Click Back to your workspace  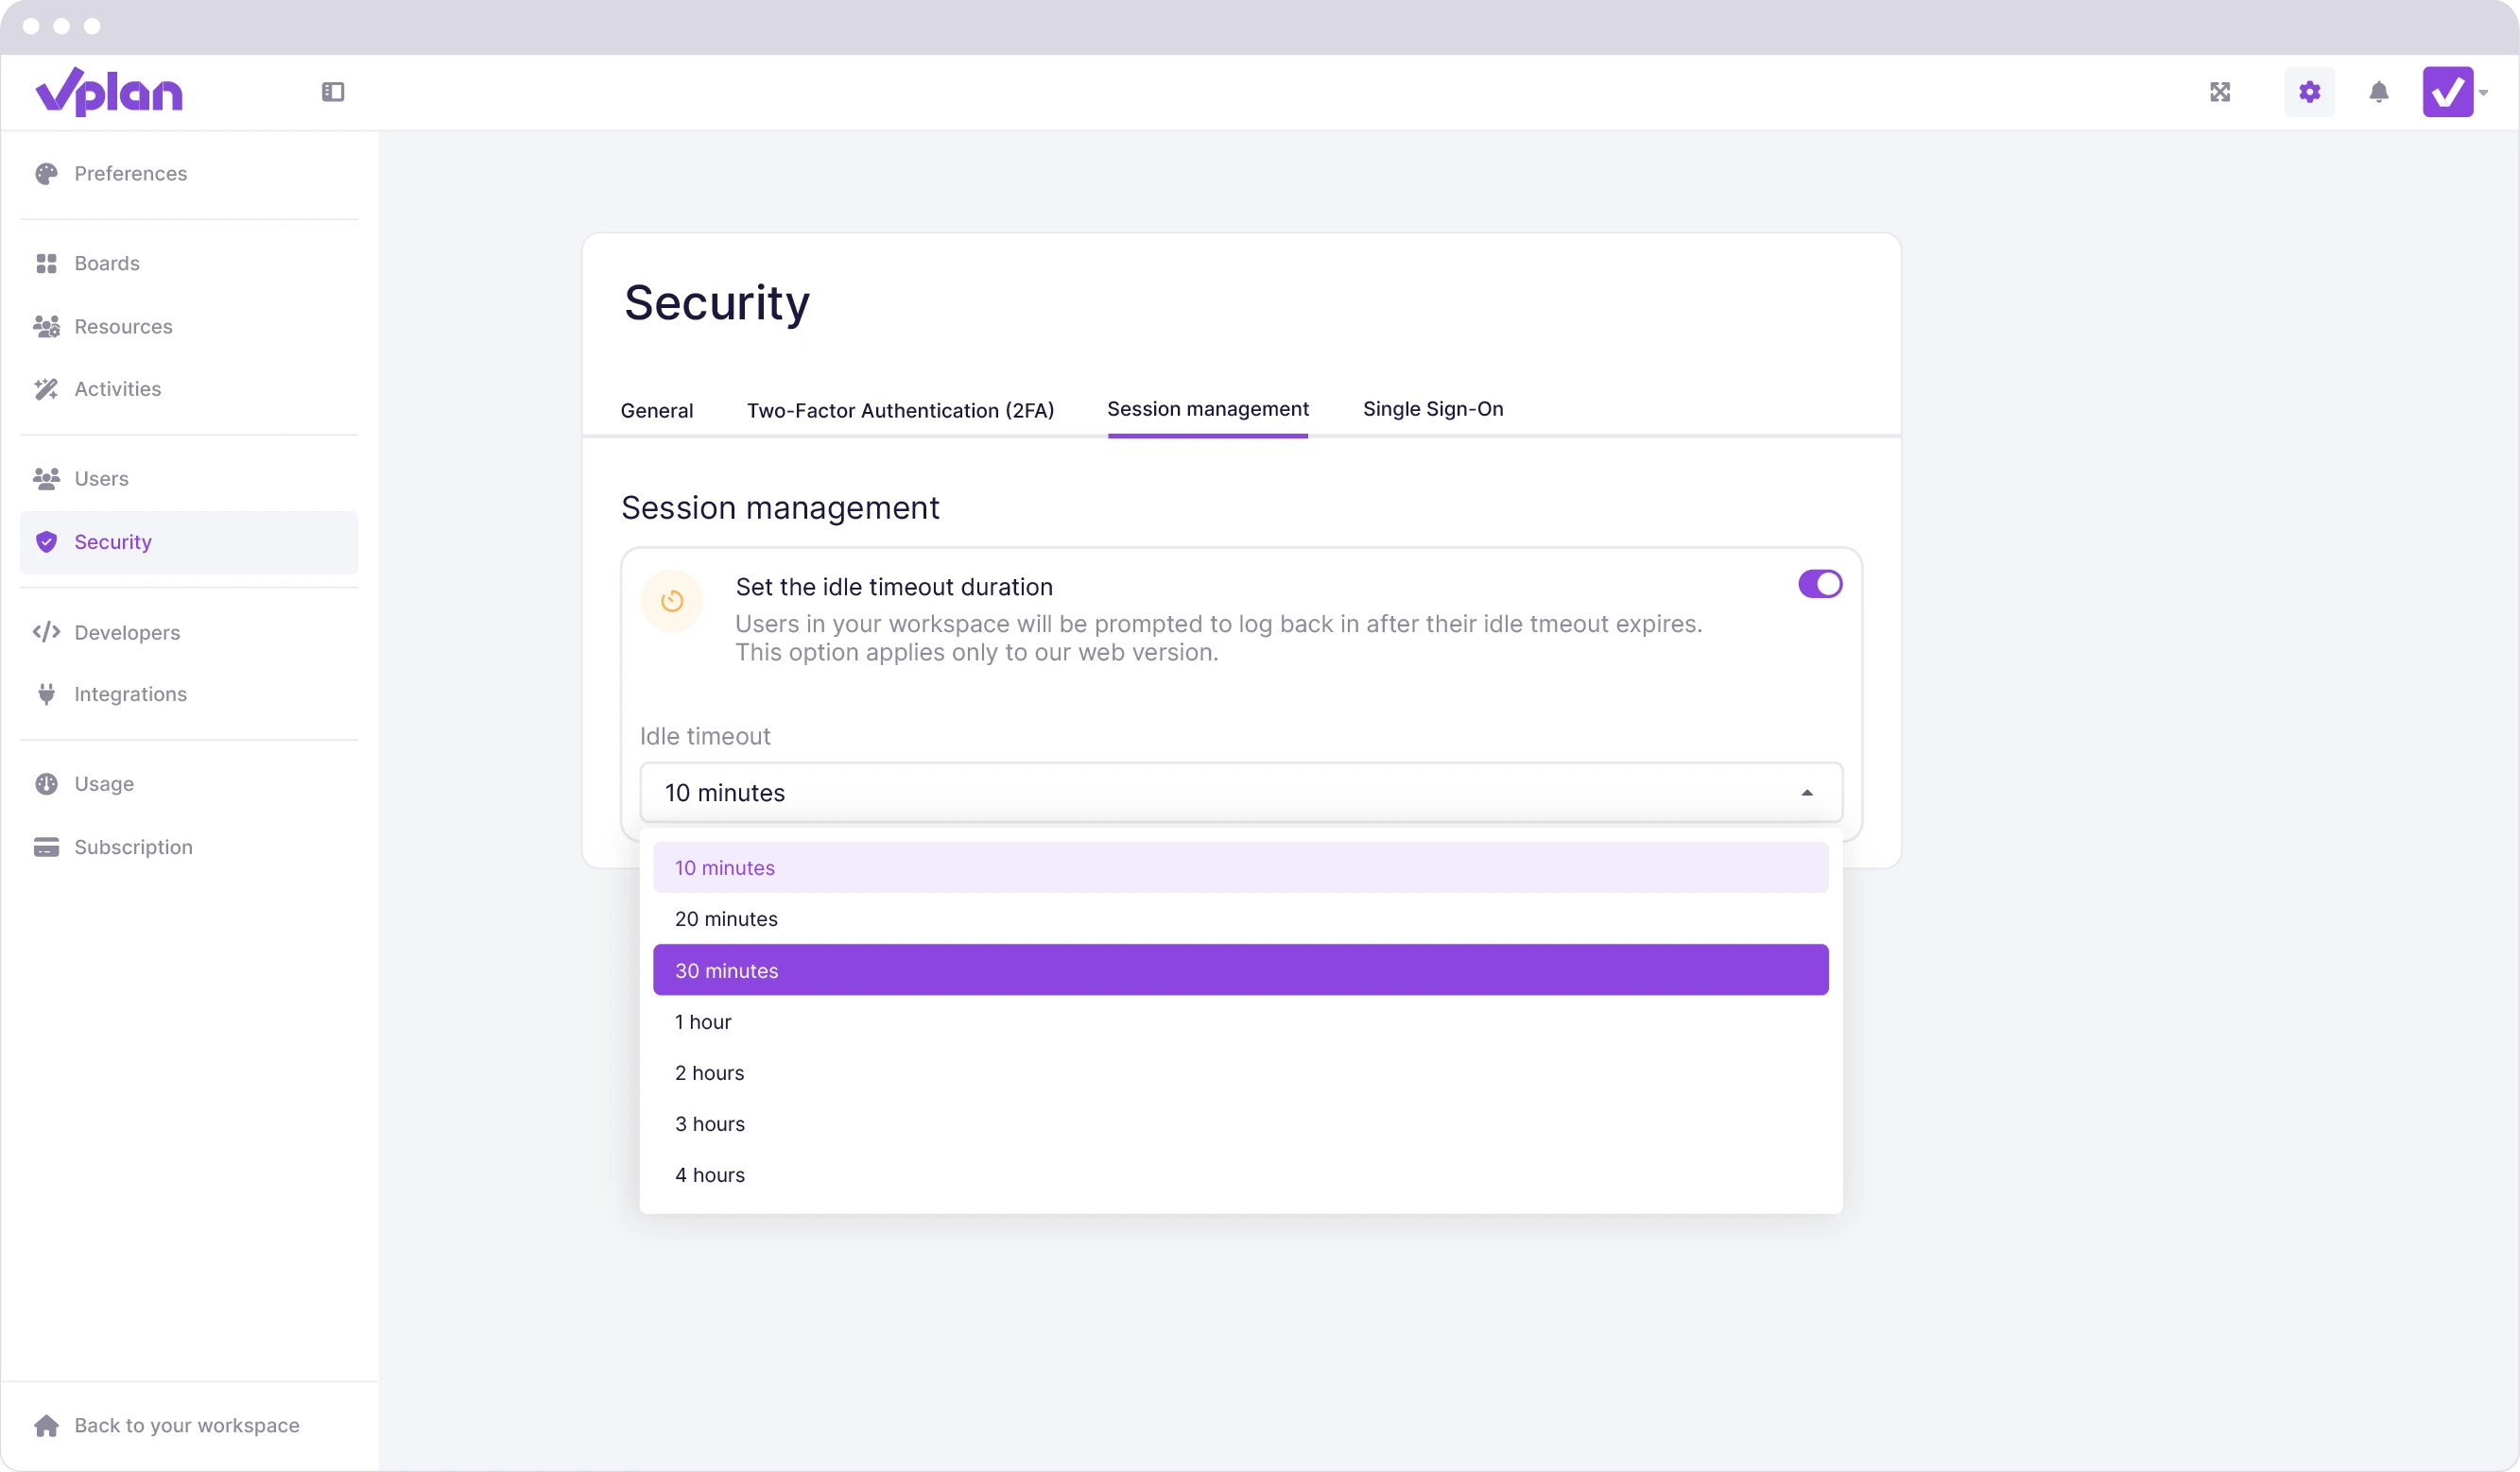tap(187, 1424)
